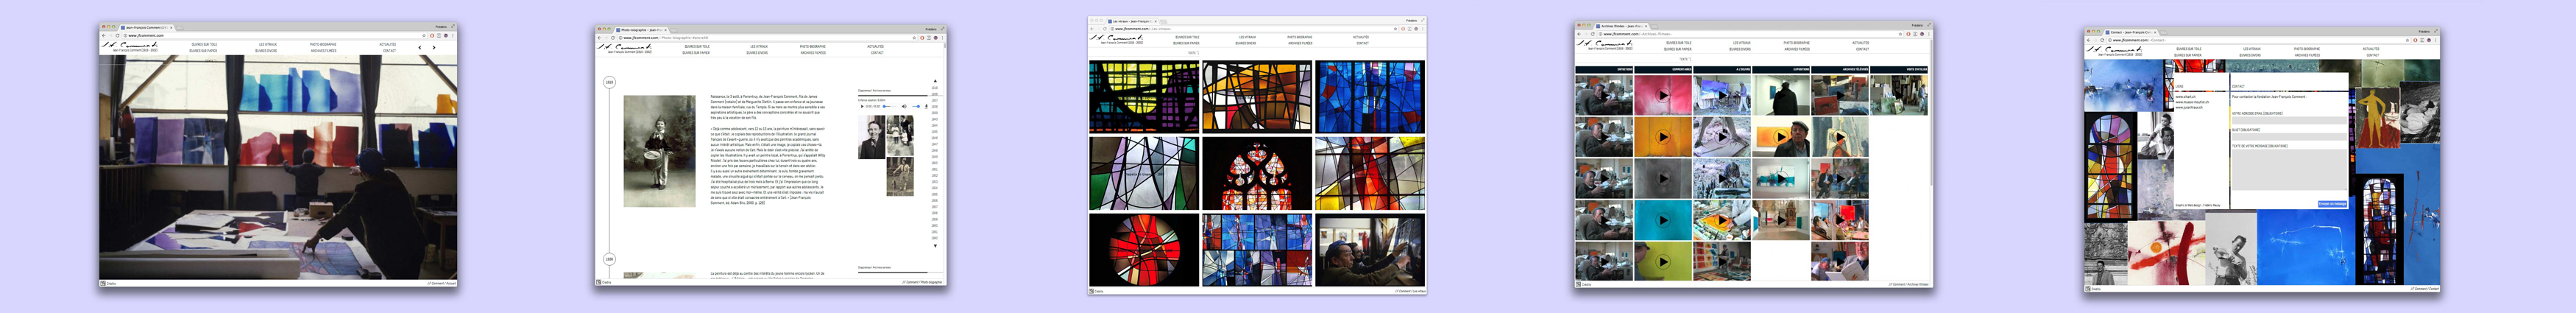This screenshot has height=313, width=2576.
Task: Click the blue send message button in Contact form
Action: click(x=2332, y=204)
